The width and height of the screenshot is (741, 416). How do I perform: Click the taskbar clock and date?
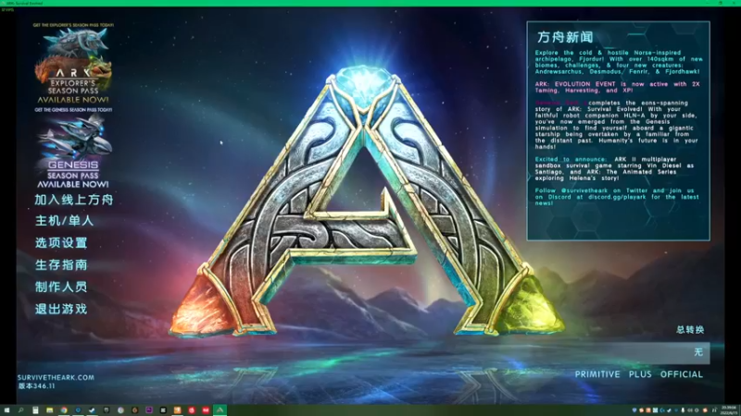pyautogui.click(x=729, y=410)
